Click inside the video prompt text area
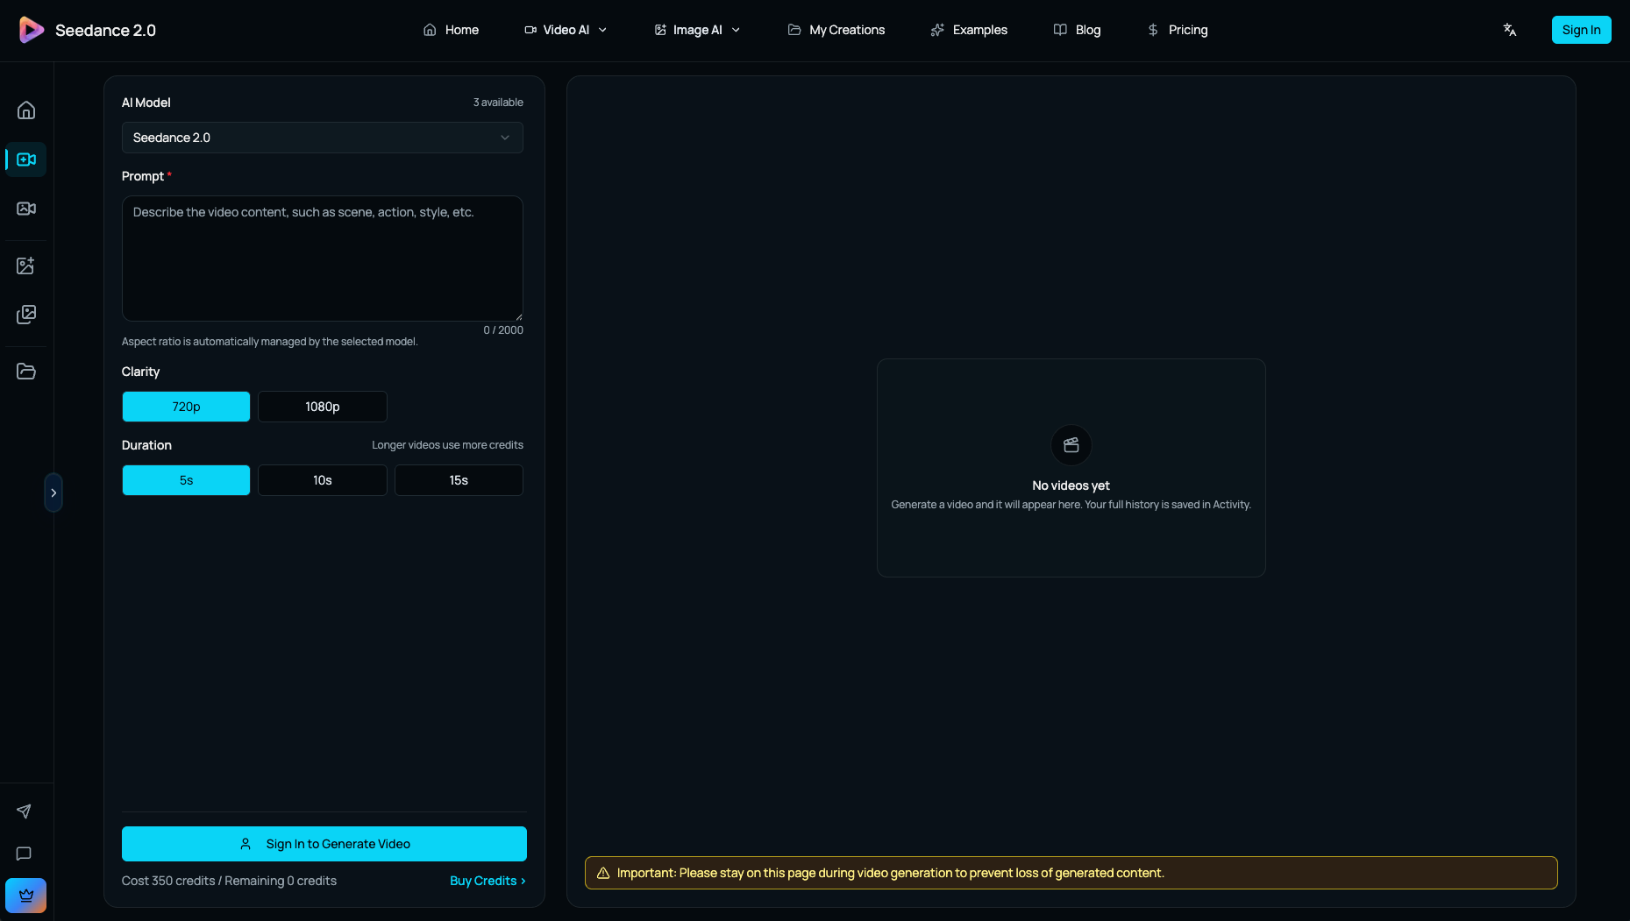Screen dimensions: 1630x921 coord(322,259)
